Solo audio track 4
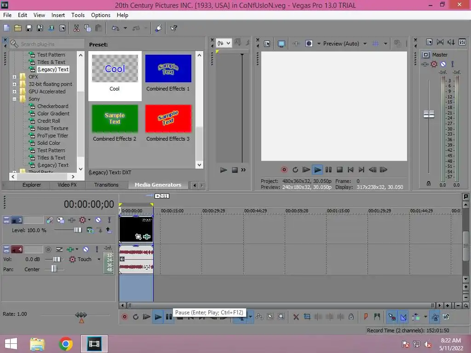This screenshot has height=353, width=471. [97, 250]
